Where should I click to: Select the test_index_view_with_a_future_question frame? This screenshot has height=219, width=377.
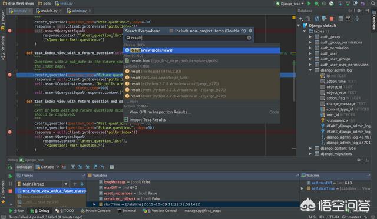click(x=51, y=191)
